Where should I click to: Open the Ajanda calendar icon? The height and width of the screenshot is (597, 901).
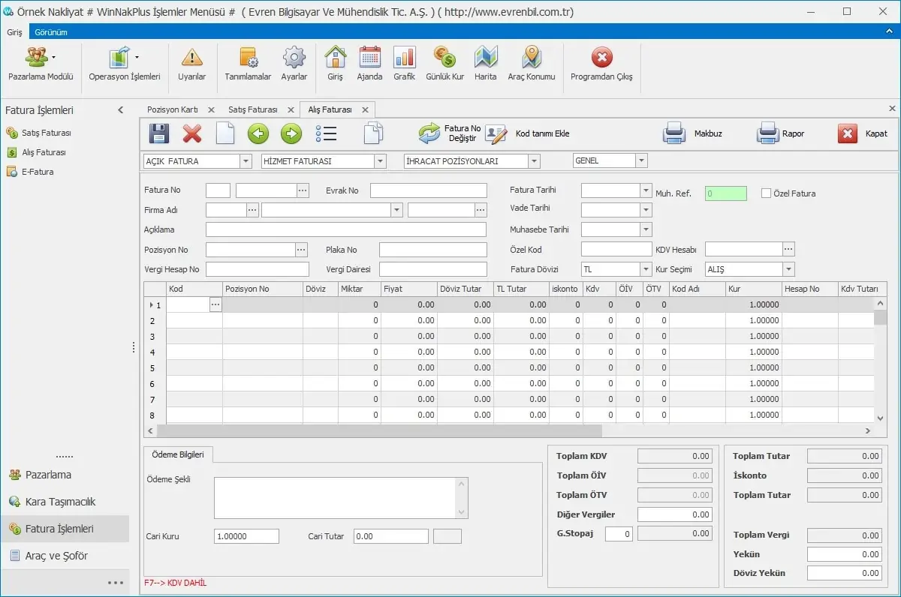369,57
